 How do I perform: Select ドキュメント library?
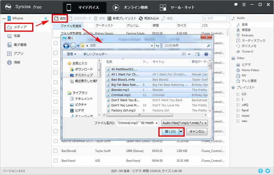(x=82, y=99)
